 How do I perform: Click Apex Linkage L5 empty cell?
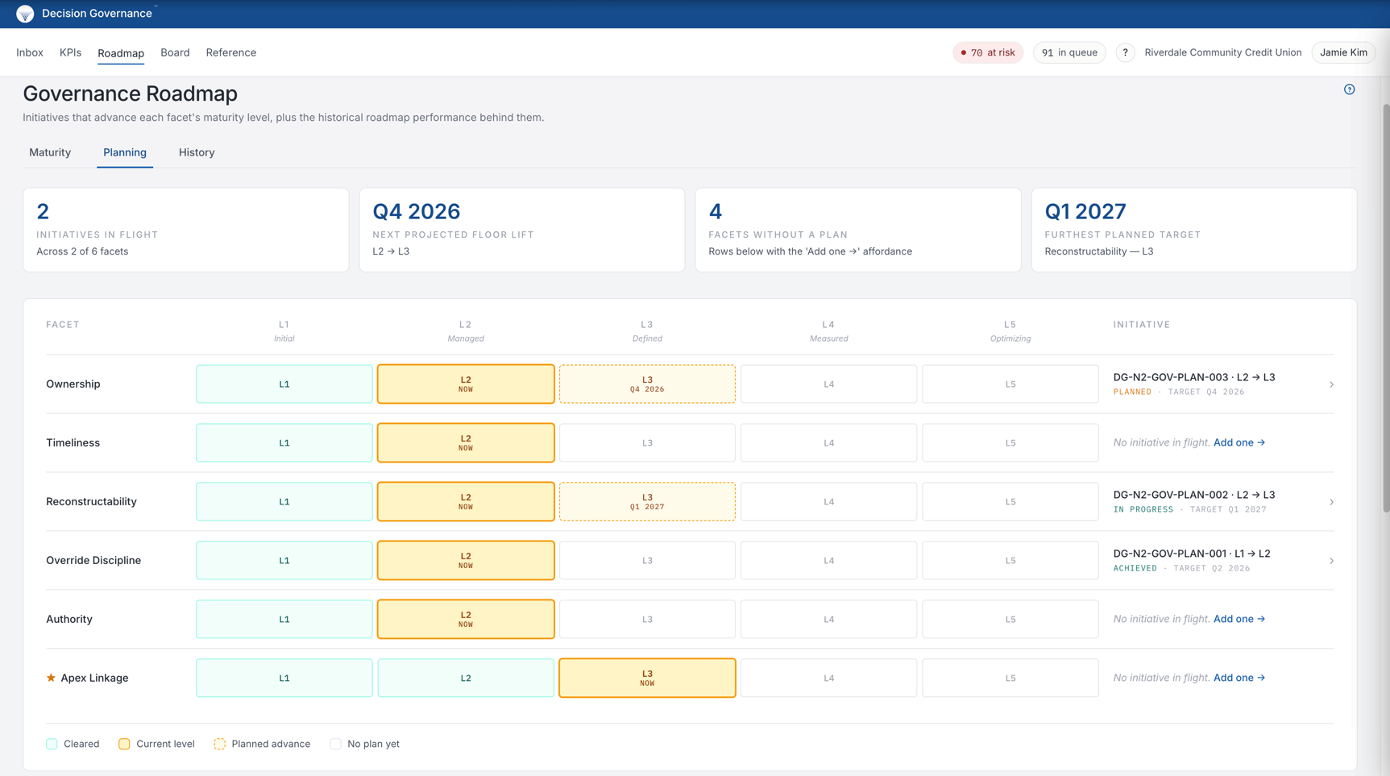tap(1010, 678)
